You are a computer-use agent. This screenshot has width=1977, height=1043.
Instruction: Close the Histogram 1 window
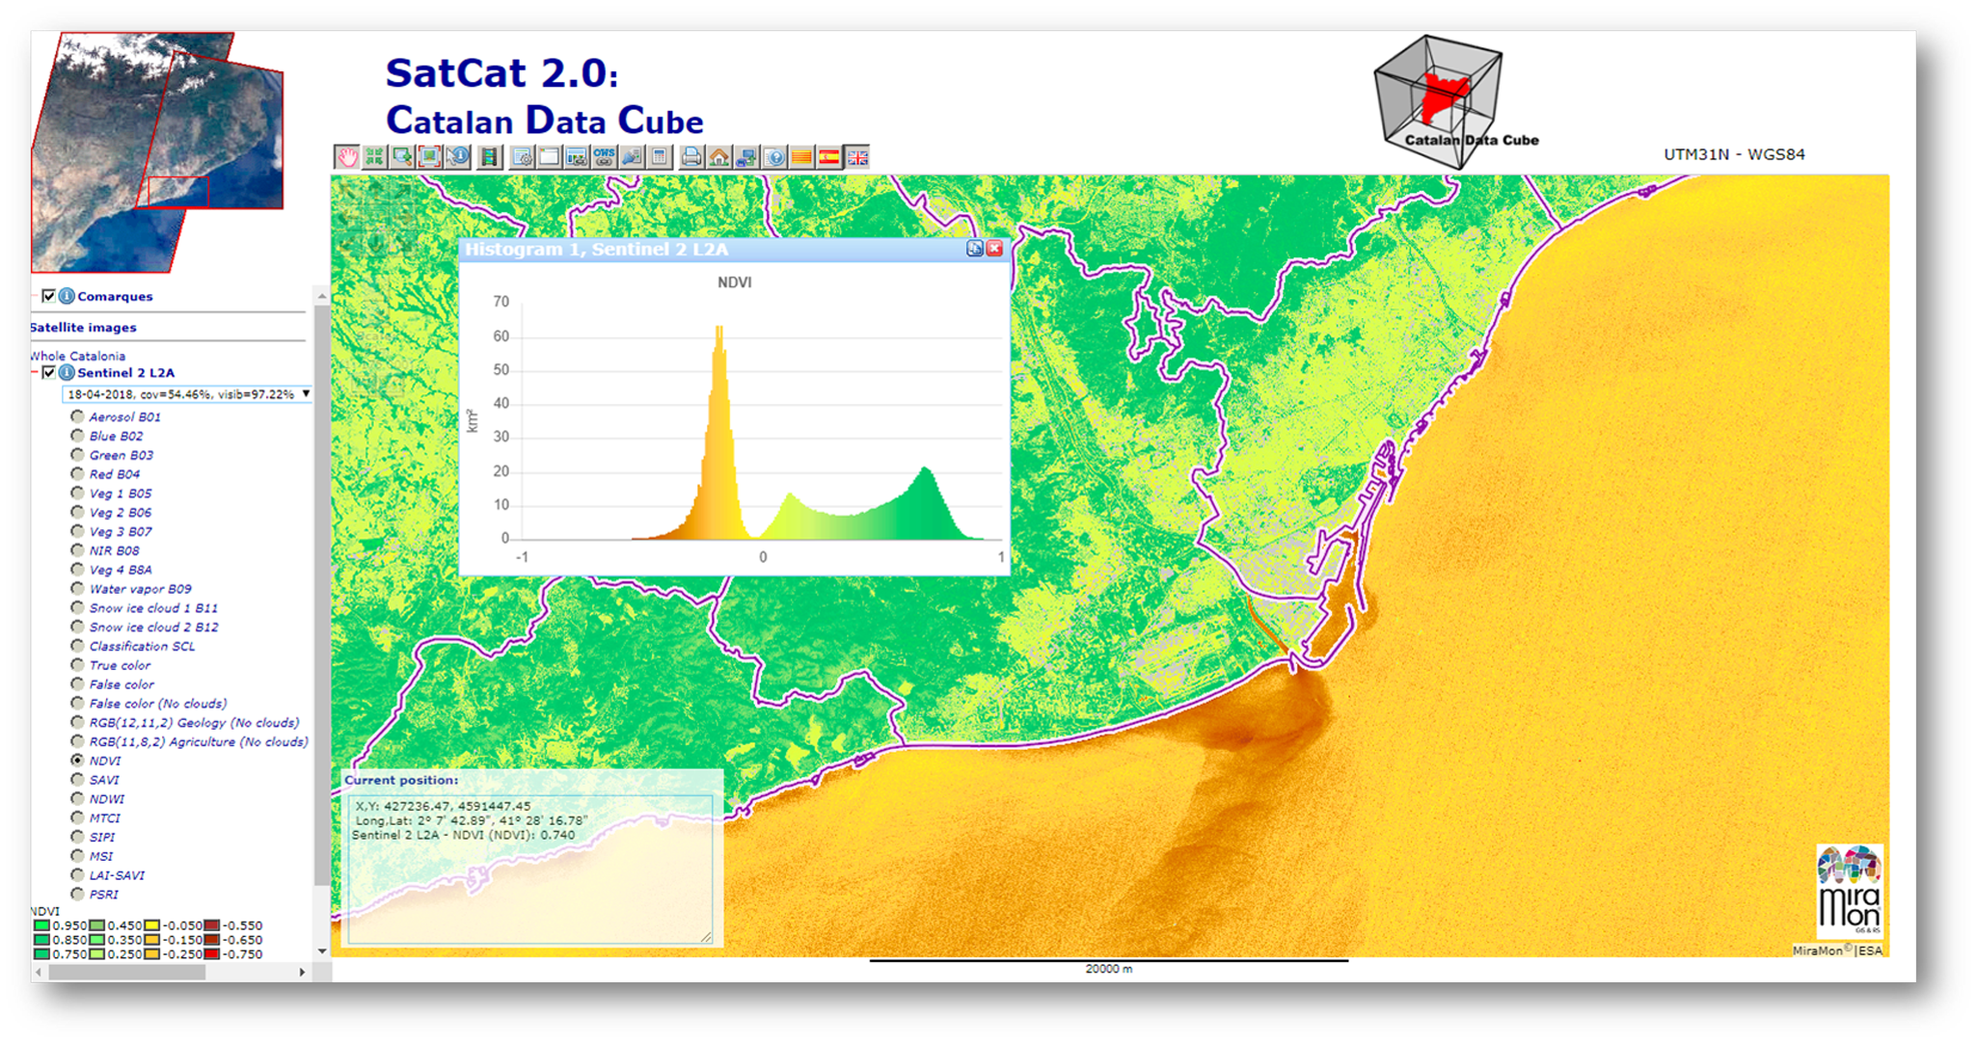pos(994,249)
